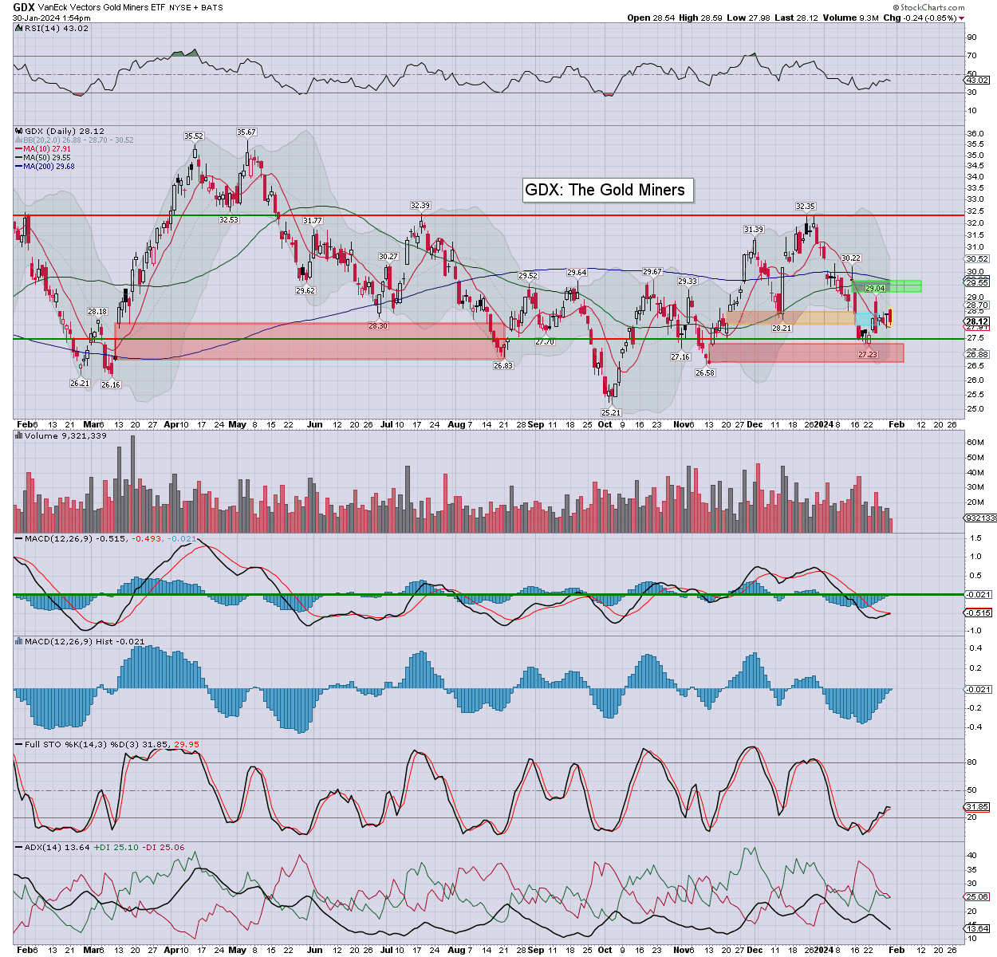Image resolution: width=997 pixels, height=957 pixels.
Task: Click the 'GDX: The Gold Miners' annotation box
Action: click(605, 190)
